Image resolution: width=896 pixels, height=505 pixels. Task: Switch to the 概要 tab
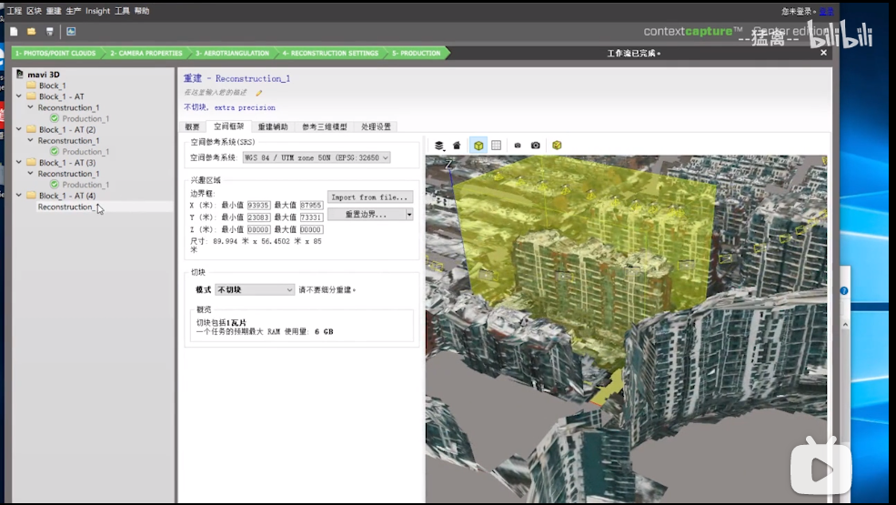point(193,127)
